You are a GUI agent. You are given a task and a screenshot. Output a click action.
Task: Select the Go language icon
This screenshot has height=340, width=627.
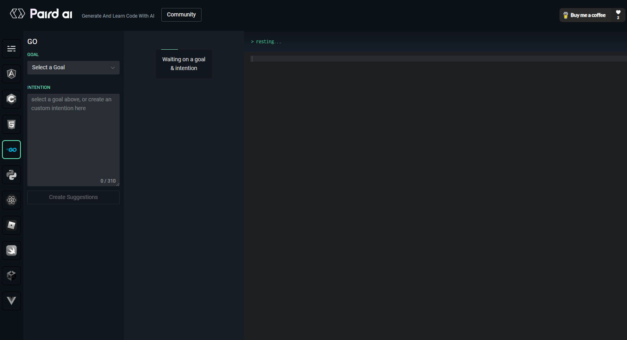[x=11, y=150]
